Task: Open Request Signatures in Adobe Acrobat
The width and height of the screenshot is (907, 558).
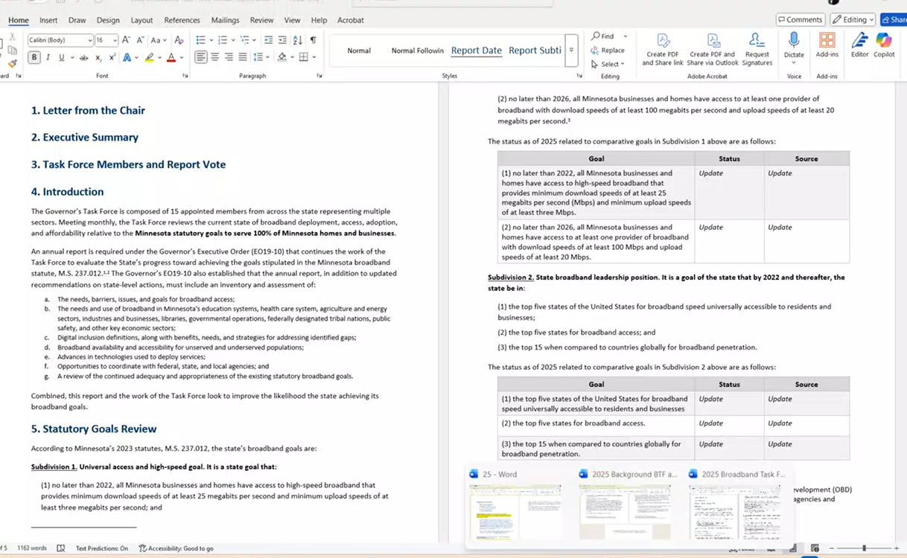Action: (x=757, y=48)
